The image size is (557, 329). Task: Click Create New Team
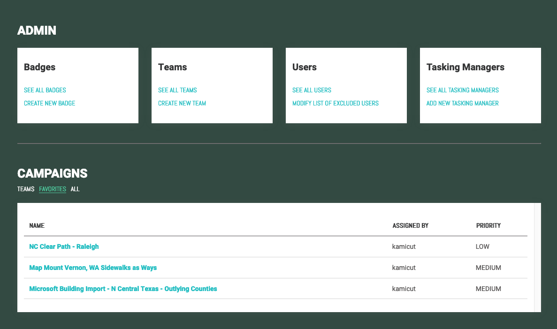pos(182,103)
